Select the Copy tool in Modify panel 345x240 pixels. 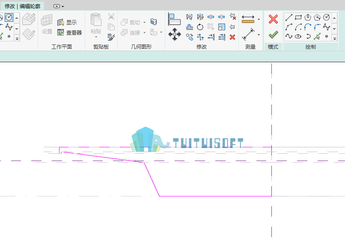[x=189, y=37]
